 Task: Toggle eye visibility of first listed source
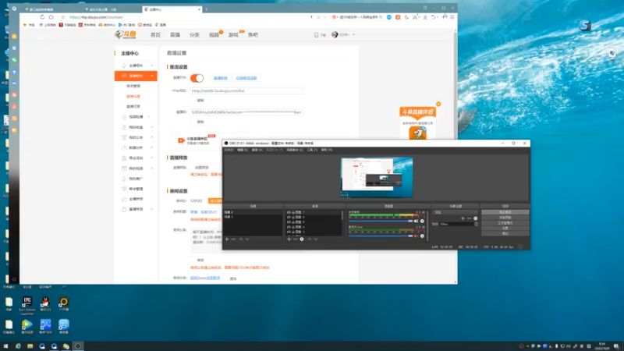point(289,212)
